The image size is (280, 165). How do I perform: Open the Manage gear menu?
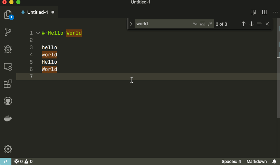[x=8, y=149]
